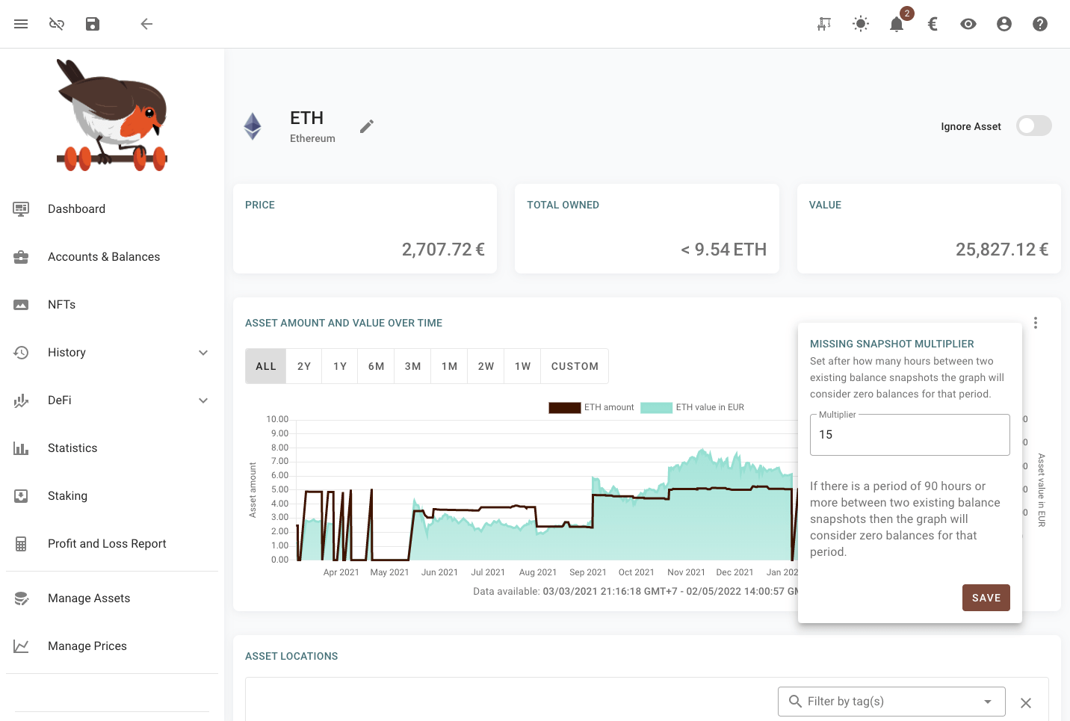Open graph options three-dot menu

pyautogui.click(x=1036, y=323)
